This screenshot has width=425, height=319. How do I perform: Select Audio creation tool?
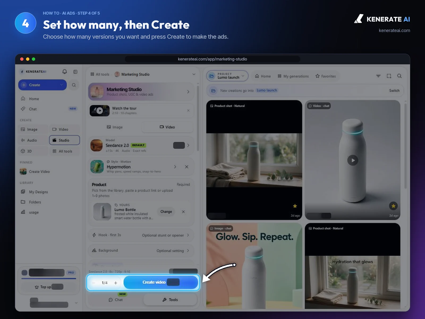[33, 140]
